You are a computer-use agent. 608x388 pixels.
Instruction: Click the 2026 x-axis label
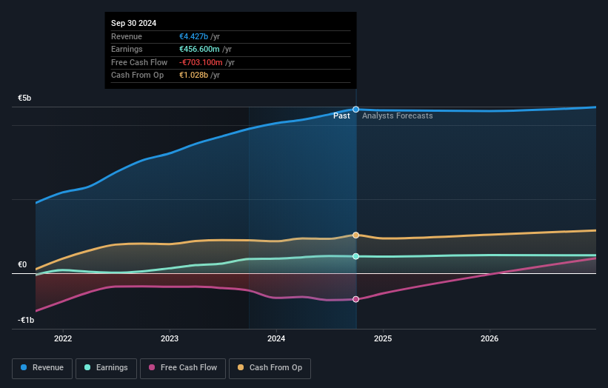tap(490, 338)
